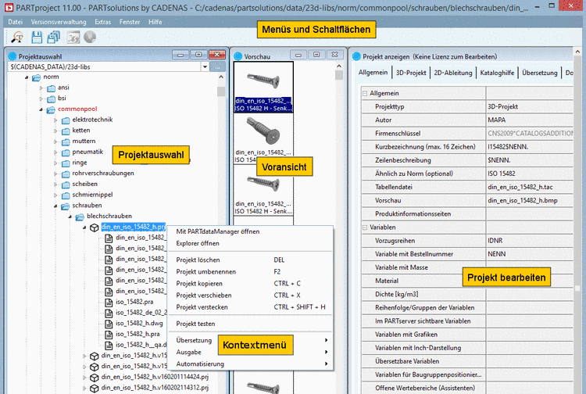The width and height of the screenshot is (586, 394).
Task: Open the Versionsverwaltung menu
Action: tap(59, 22)
